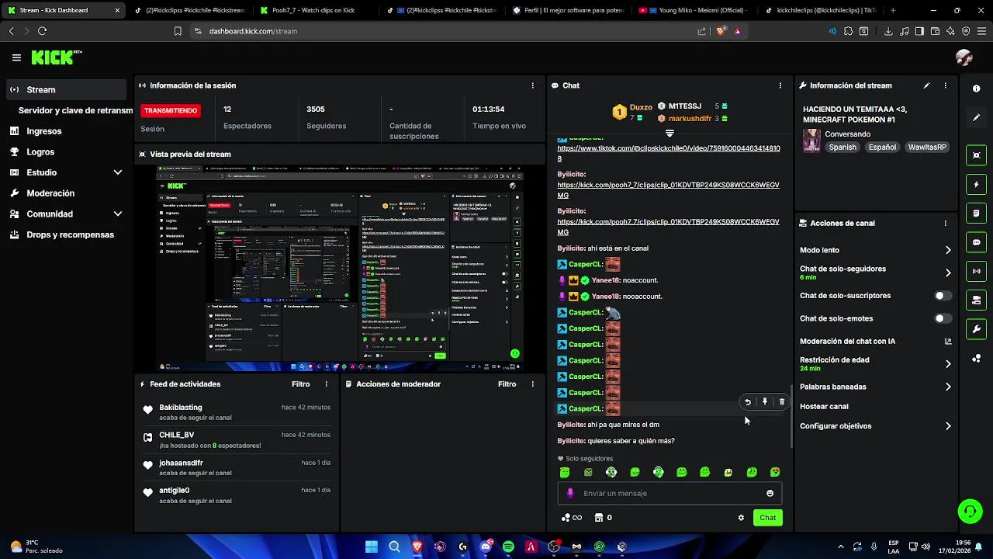Click the Enviar un mensaje input field
Screen dimensions: 993x559
[669, 493]
